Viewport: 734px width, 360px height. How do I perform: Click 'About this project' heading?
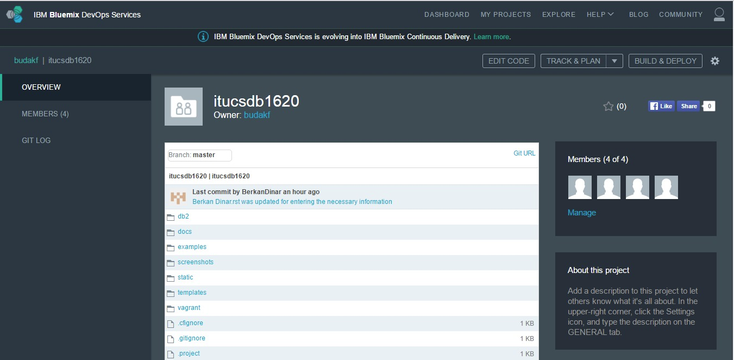598,270
